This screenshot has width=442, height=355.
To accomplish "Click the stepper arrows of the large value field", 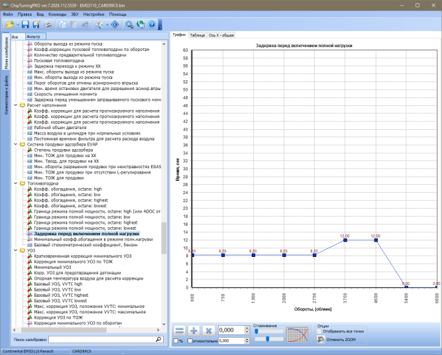I will [x=247, y=330].
